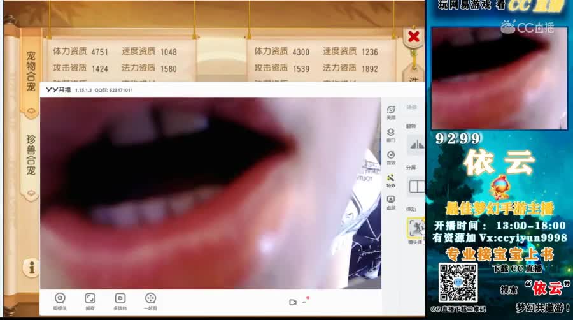573x320 pixels.
Task: Open the 虚拟 virtual background panel
Action: click(x=391, y=203)
